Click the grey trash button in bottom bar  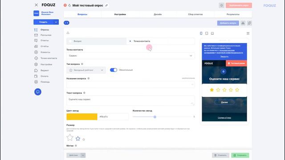(220, 155)
